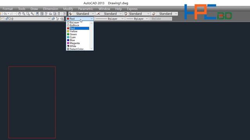This screenshot has width=250, height=140.
Task: Expand the Undo history dropdown arrow
Action: click(9, 14)
